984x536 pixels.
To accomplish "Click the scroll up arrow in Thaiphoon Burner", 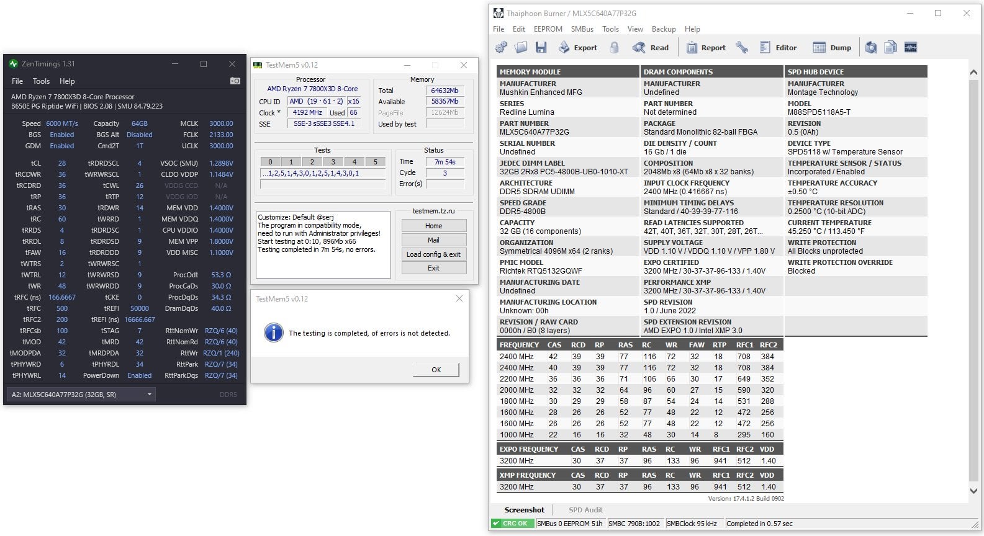I will coord(973,73).
